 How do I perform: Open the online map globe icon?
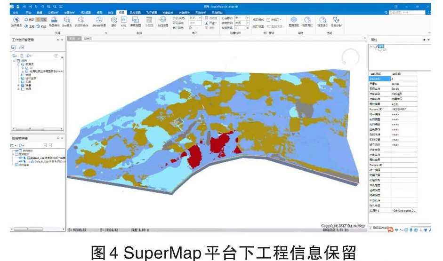163,20
